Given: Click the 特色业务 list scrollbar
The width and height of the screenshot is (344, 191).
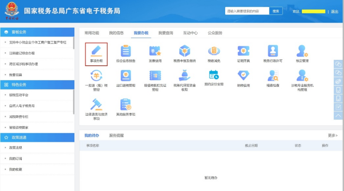Looking at the screenshot, I should tap(74, 102).
